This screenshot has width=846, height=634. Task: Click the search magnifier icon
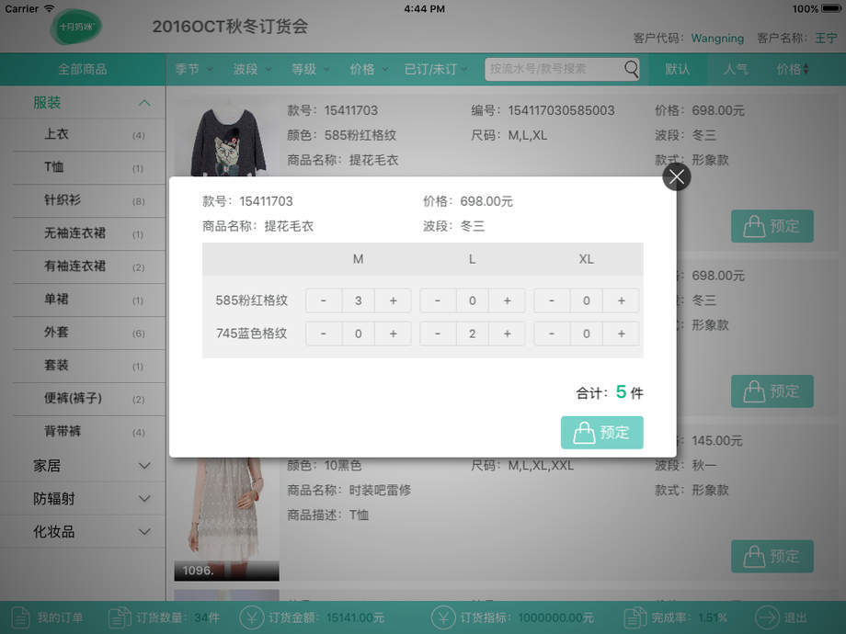[x=631, y=69]
